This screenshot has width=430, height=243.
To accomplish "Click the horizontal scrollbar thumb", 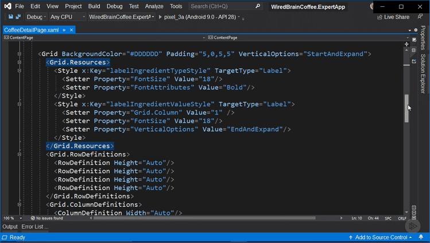I will [x=204, y=218].
